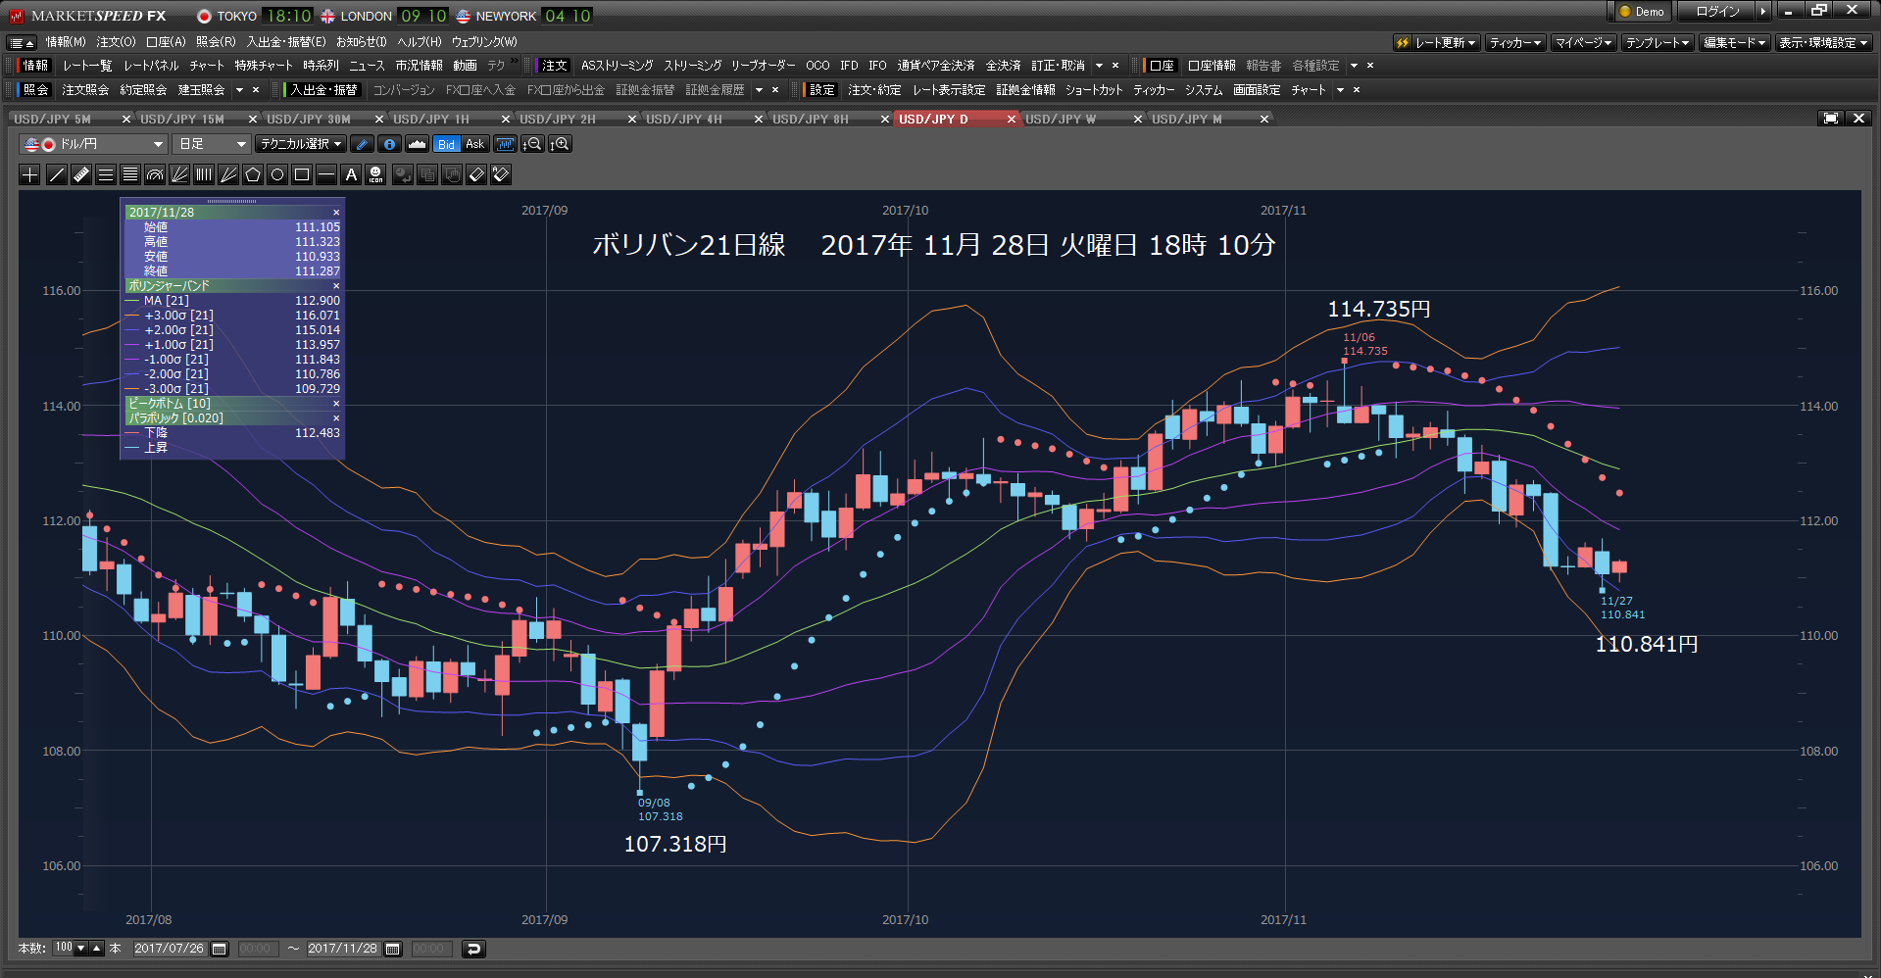Open the 口座(A) menu
This screenshot has height=978, width=1881.
click(x=166, y=42)
